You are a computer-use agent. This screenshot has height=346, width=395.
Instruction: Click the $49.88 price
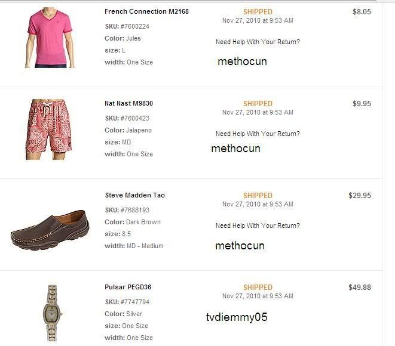(x=360, y=287)
